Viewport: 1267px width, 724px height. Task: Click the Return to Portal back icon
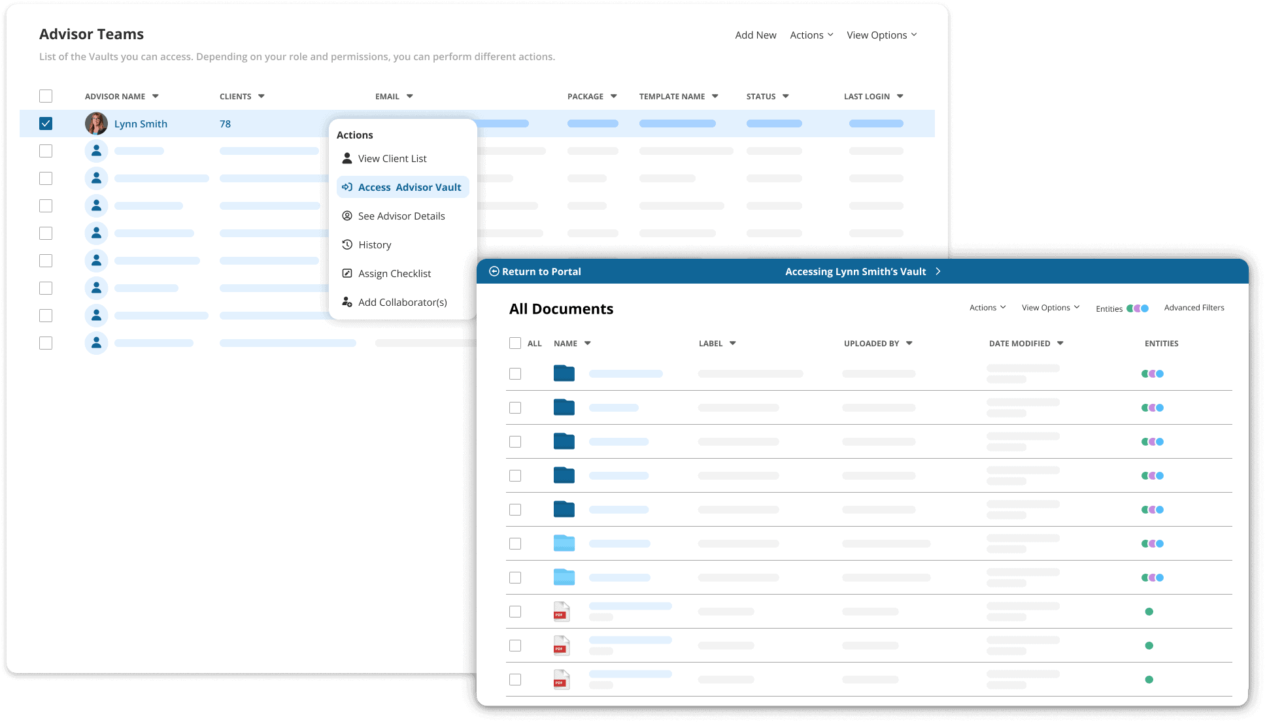(494, 271)
